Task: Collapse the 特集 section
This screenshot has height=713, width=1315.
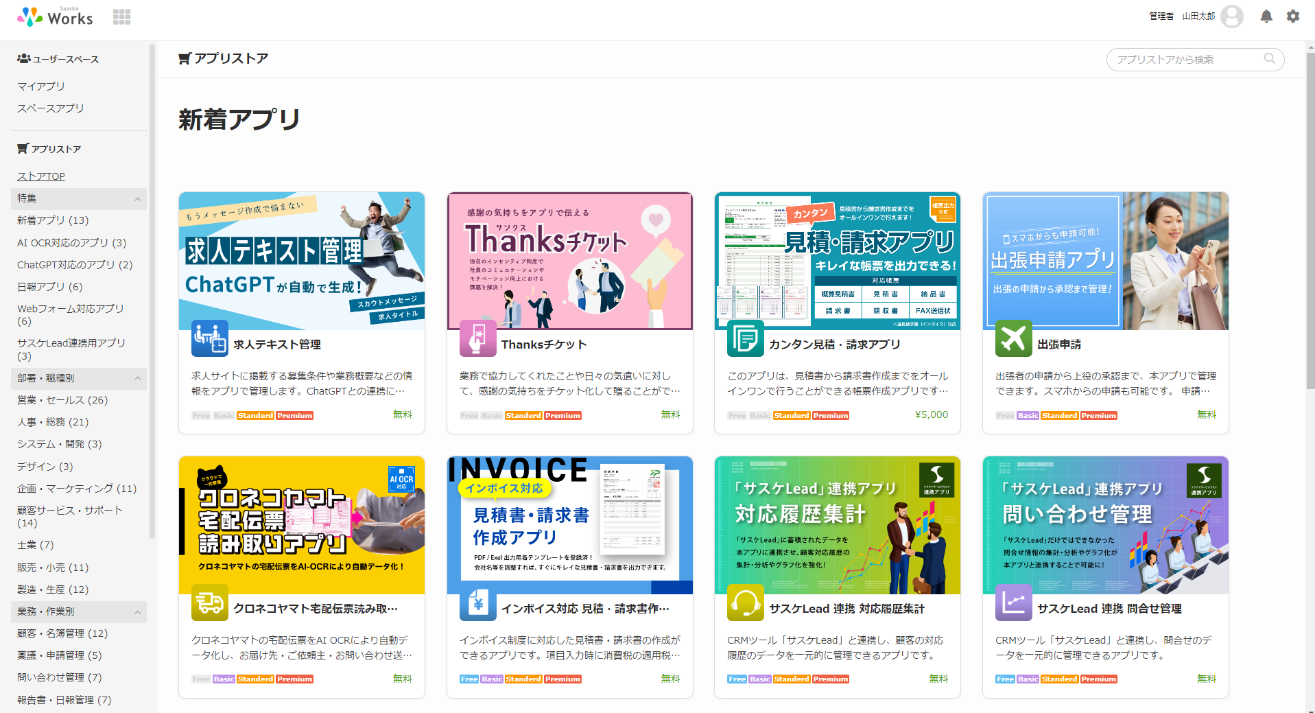Action: click(79, 198)
